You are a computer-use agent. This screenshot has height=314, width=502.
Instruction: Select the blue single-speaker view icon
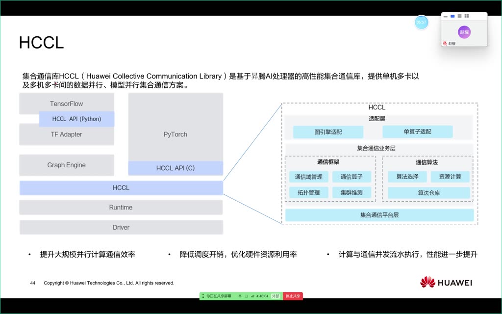[452, 16]
